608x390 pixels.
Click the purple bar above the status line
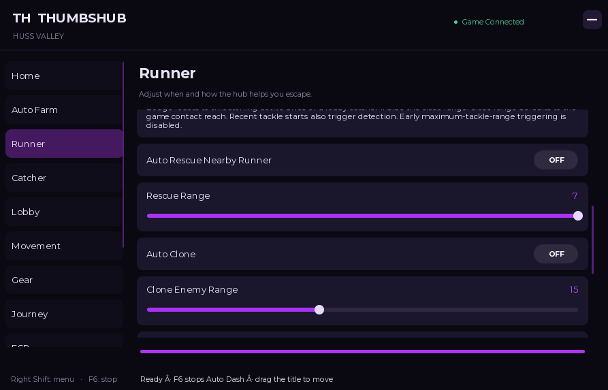coord(362,352)
